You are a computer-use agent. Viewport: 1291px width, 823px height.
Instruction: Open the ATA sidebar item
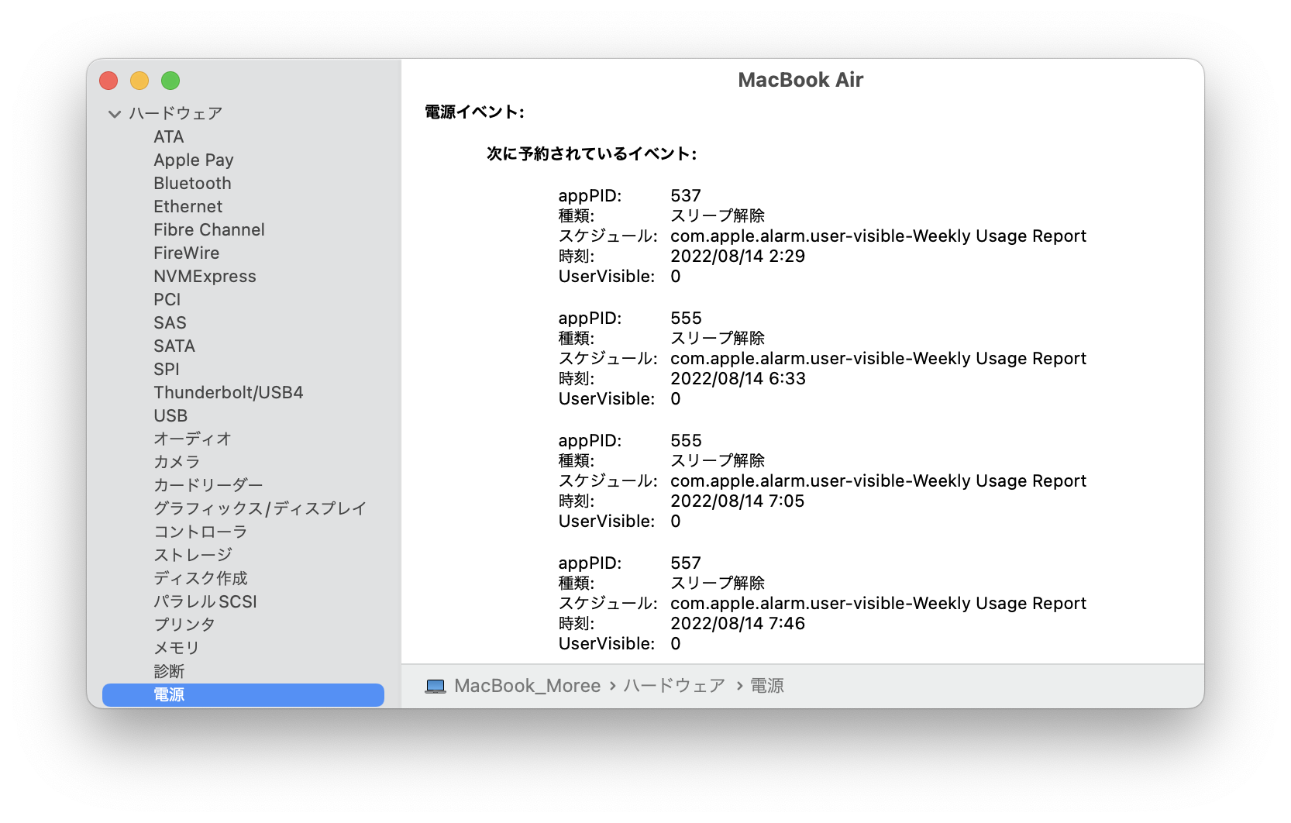[x=168, y=137]
